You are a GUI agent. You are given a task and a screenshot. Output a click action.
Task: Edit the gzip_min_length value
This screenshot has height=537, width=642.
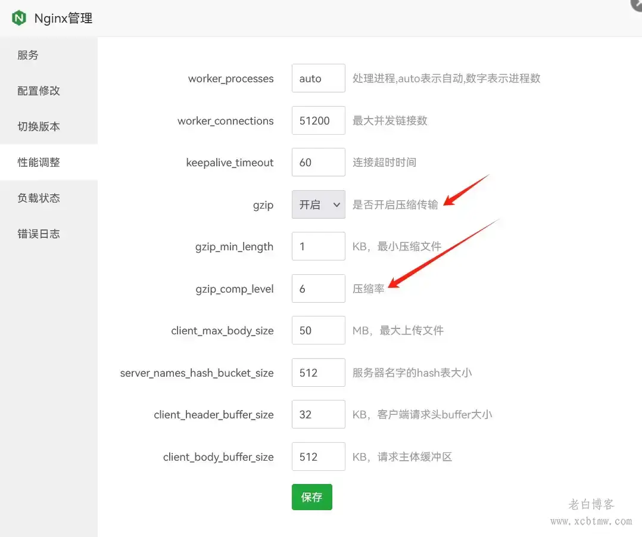pos(318,246)
